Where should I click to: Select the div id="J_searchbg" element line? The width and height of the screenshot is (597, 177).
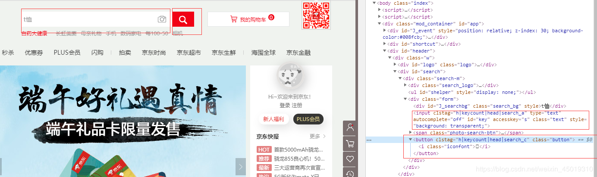pyautogui.click(x=490, y=106)
